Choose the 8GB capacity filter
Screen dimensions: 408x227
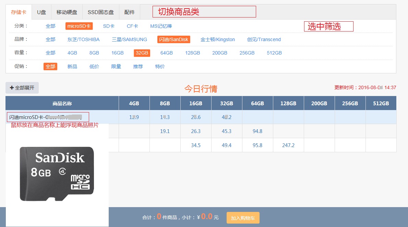[94, 53]
